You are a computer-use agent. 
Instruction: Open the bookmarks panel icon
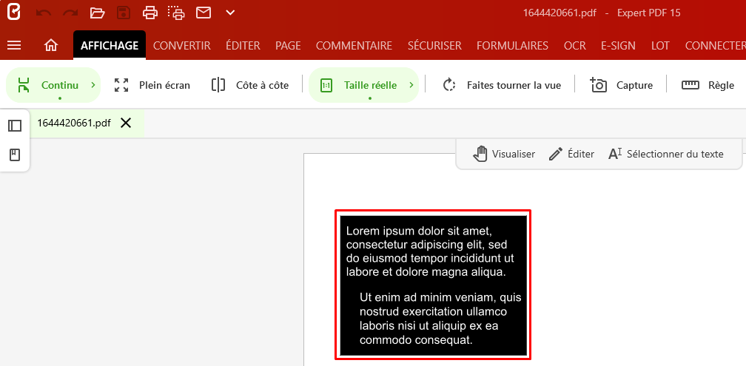click(15, 155)
